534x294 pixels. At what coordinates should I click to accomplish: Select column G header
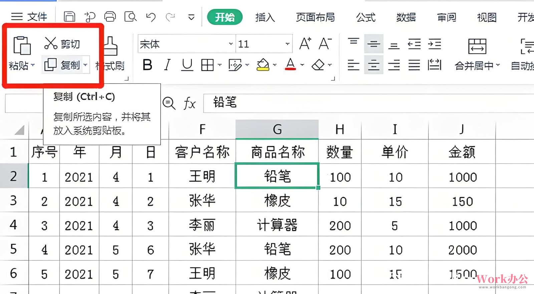pos(277,129)
